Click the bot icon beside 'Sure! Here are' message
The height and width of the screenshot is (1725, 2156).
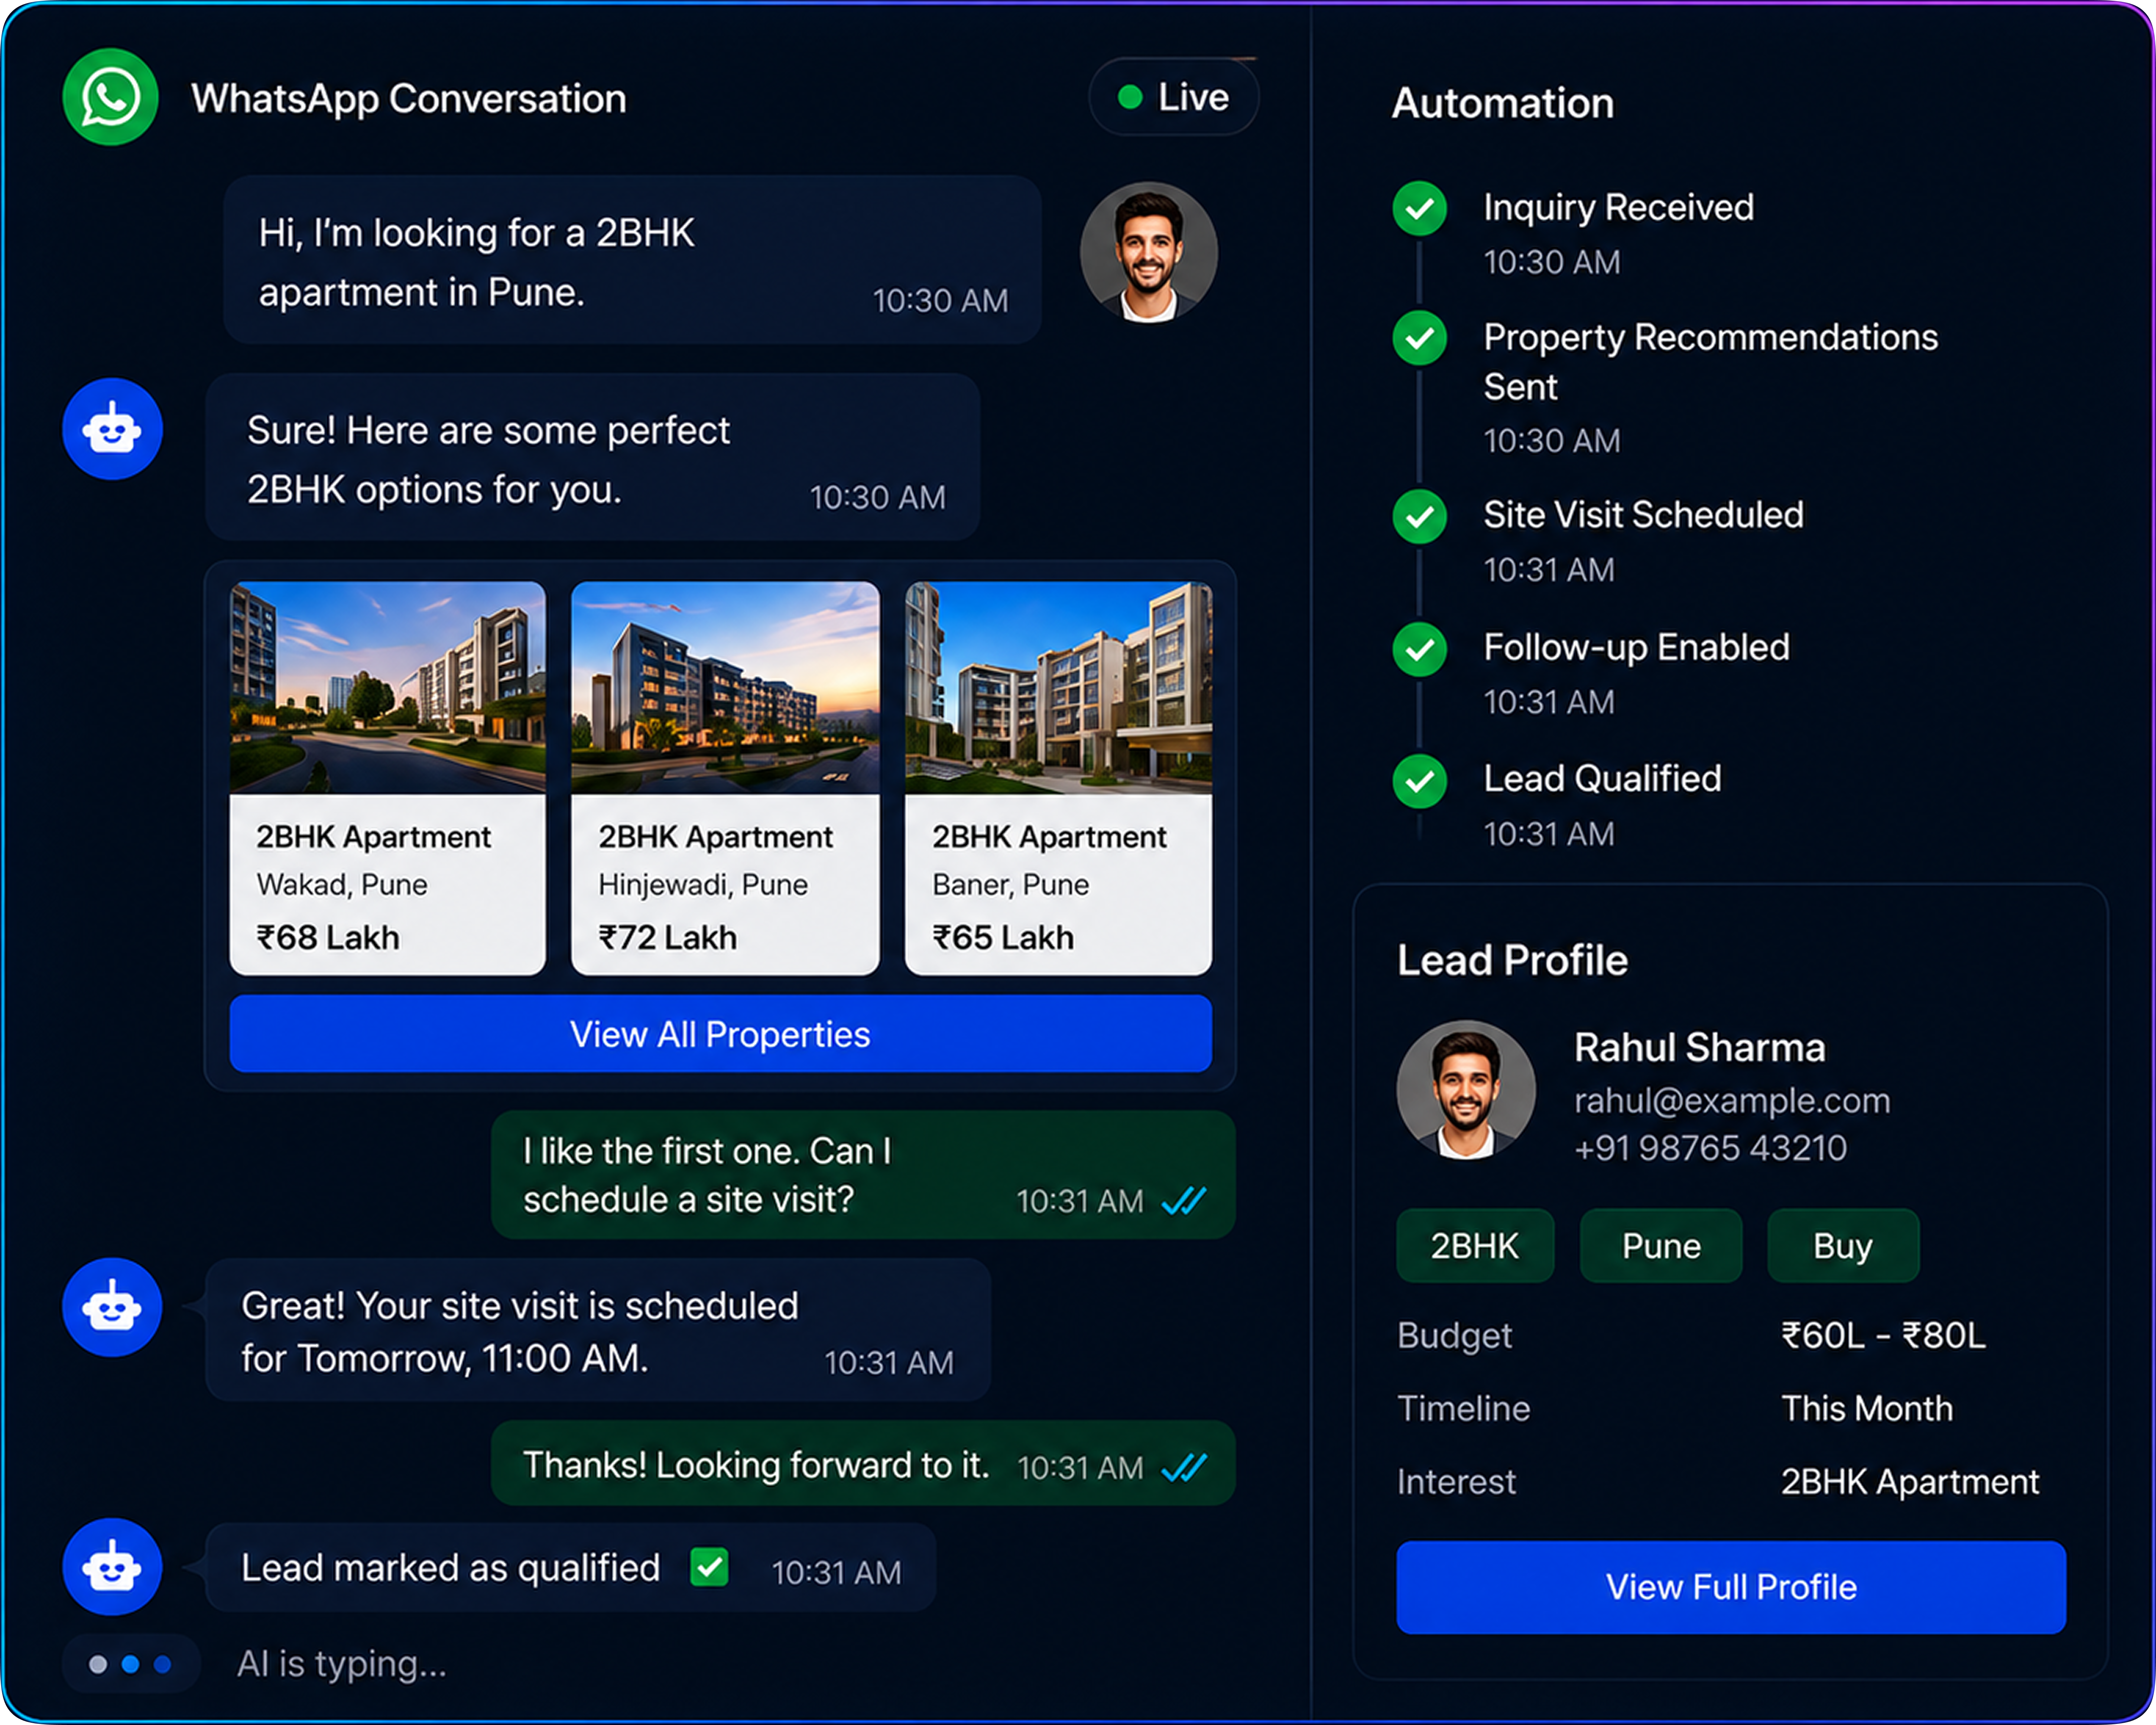112,429
